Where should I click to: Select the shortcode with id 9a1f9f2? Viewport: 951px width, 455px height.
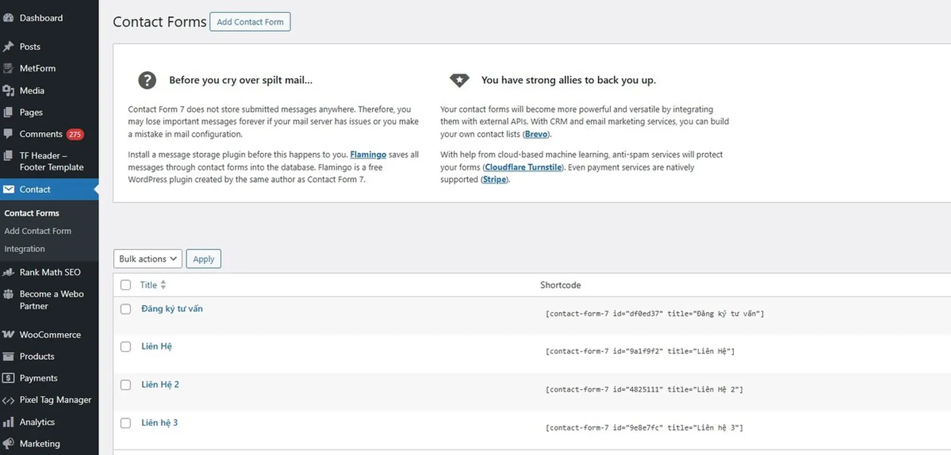click(x=640, y=351)
